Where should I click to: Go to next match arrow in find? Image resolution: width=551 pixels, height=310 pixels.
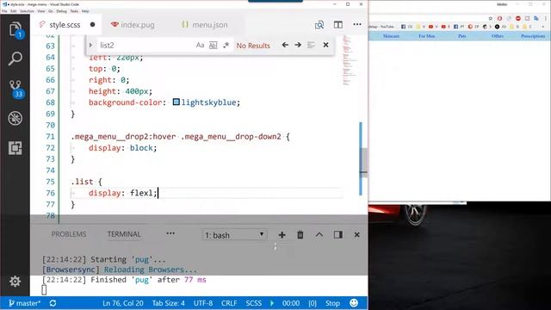(x=298, y=45)
